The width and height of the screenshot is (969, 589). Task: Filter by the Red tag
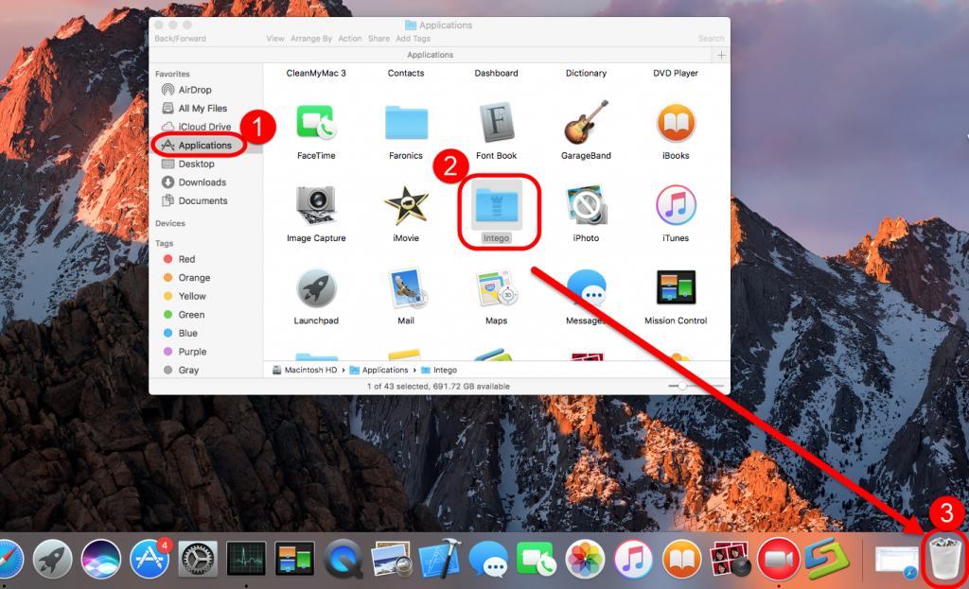[186, 259]
